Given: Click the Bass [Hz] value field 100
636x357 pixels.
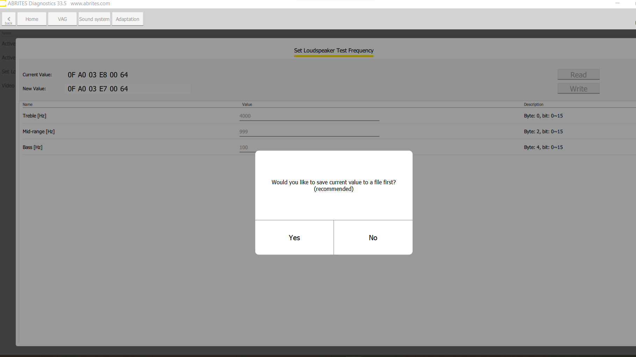Looking at the screenshot, I should 247,148.
